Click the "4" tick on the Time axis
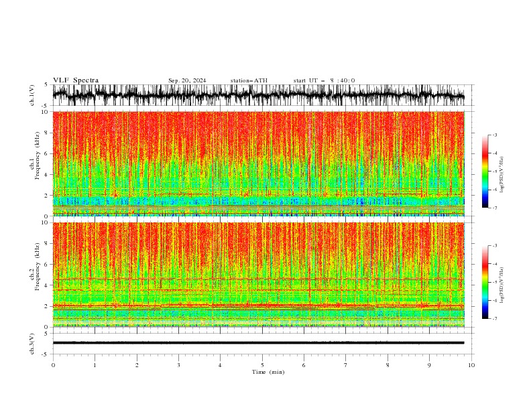The width and height of the screenshot is (531, 410). 220,365
